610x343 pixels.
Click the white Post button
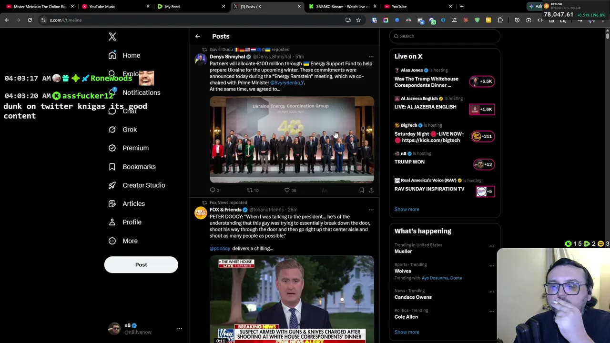tap(141, 264)
